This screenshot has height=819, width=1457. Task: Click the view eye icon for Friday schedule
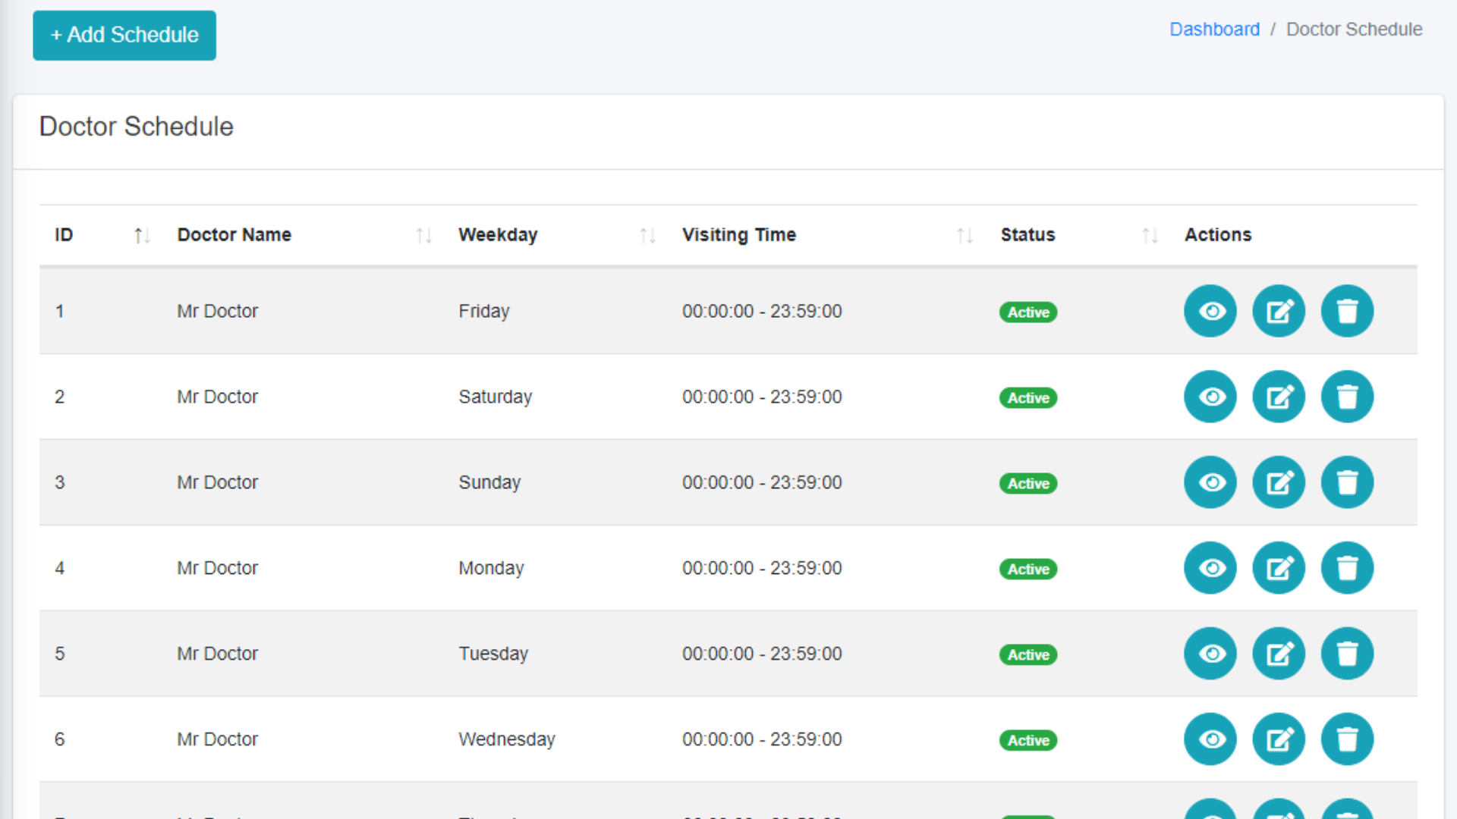1210,311
